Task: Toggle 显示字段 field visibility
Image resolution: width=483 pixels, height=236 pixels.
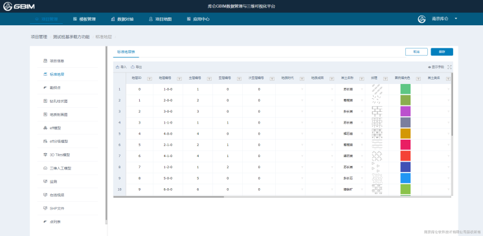Action: coord(436,67)
